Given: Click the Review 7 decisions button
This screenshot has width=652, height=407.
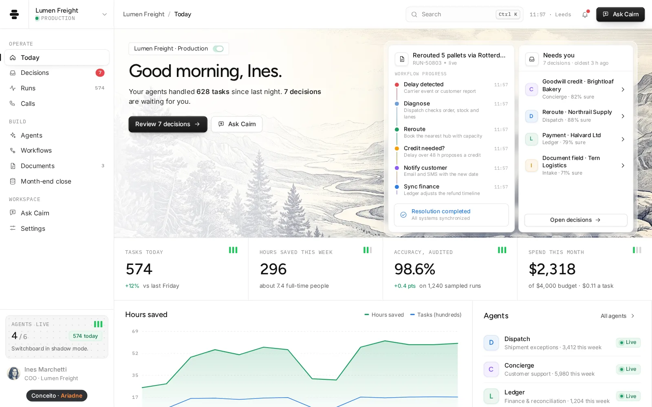Looking at the screenshot, I should [x=168, y=124].
